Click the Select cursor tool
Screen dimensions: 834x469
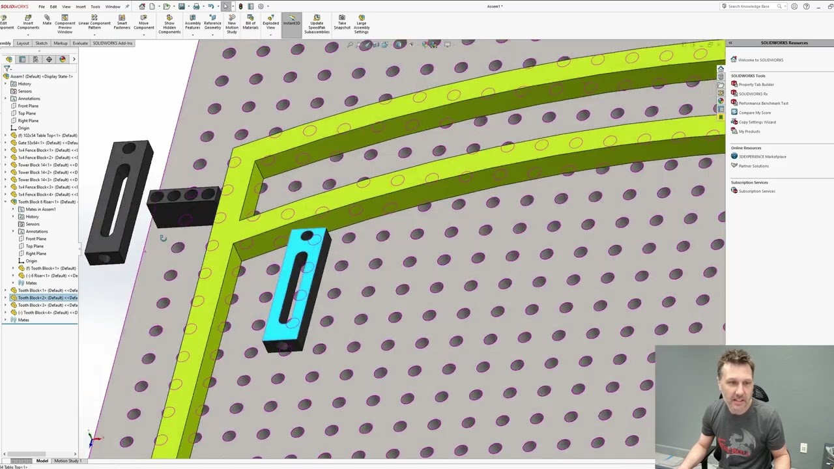225,7
